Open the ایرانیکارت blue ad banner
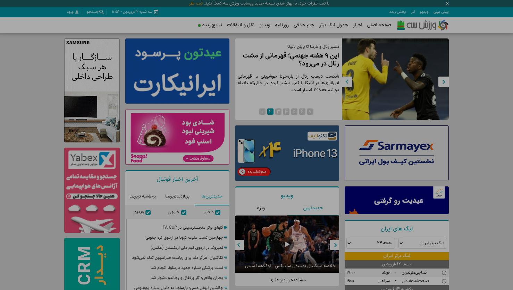Viewport: 513px width, 290px height. coord(177,71)
